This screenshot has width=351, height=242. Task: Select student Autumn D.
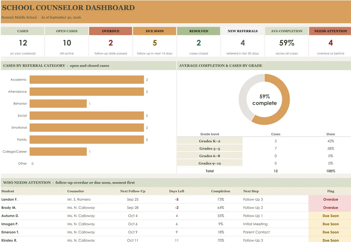click(10, 216)
